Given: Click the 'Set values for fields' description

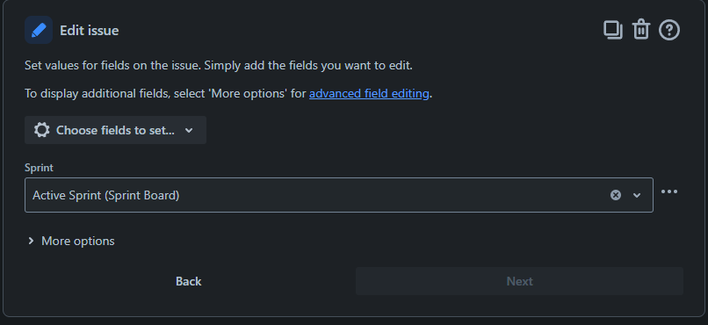Looking at the screenshot, I should point(219,66).
